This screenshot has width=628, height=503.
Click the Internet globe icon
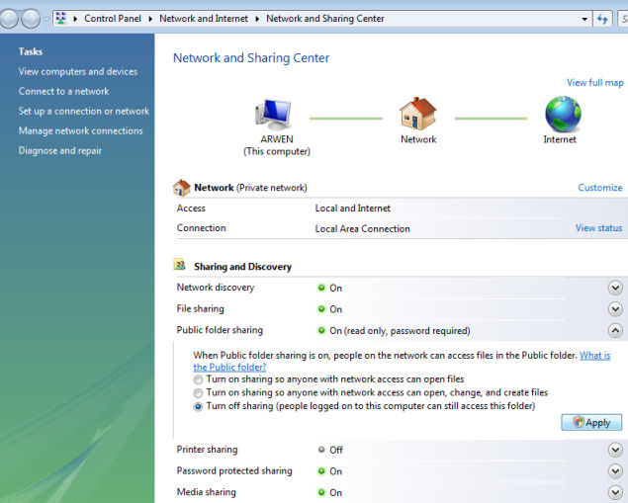[563, 114]
